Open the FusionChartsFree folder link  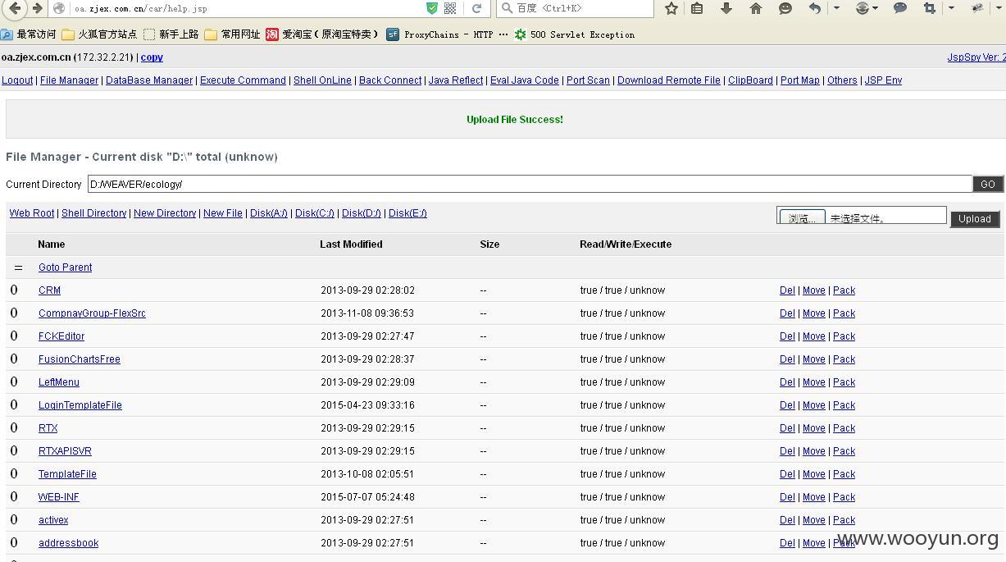(80, 359)
